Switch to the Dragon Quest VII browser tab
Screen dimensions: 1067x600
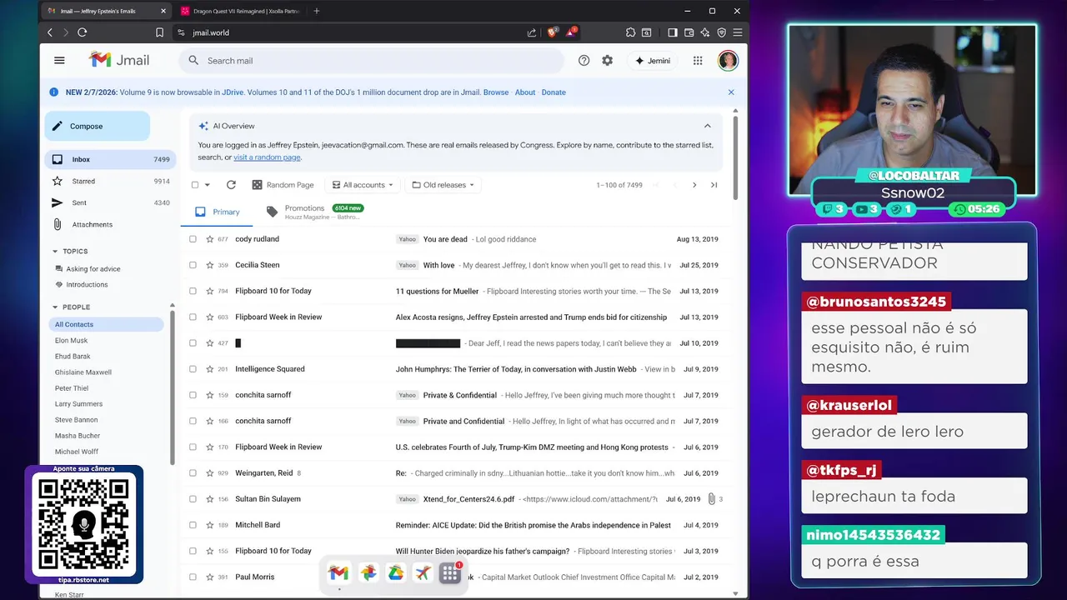240,11
